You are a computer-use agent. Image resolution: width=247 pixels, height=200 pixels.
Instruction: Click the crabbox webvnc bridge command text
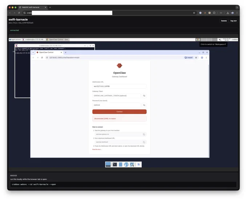34,184
